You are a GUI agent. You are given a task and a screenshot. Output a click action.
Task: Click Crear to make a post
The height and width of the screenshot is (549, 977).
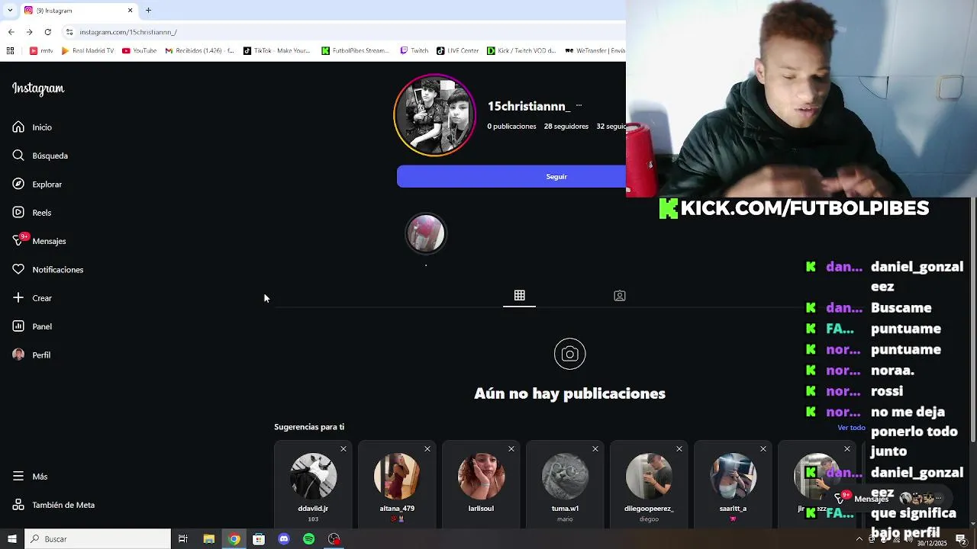[x=32, y=298]
